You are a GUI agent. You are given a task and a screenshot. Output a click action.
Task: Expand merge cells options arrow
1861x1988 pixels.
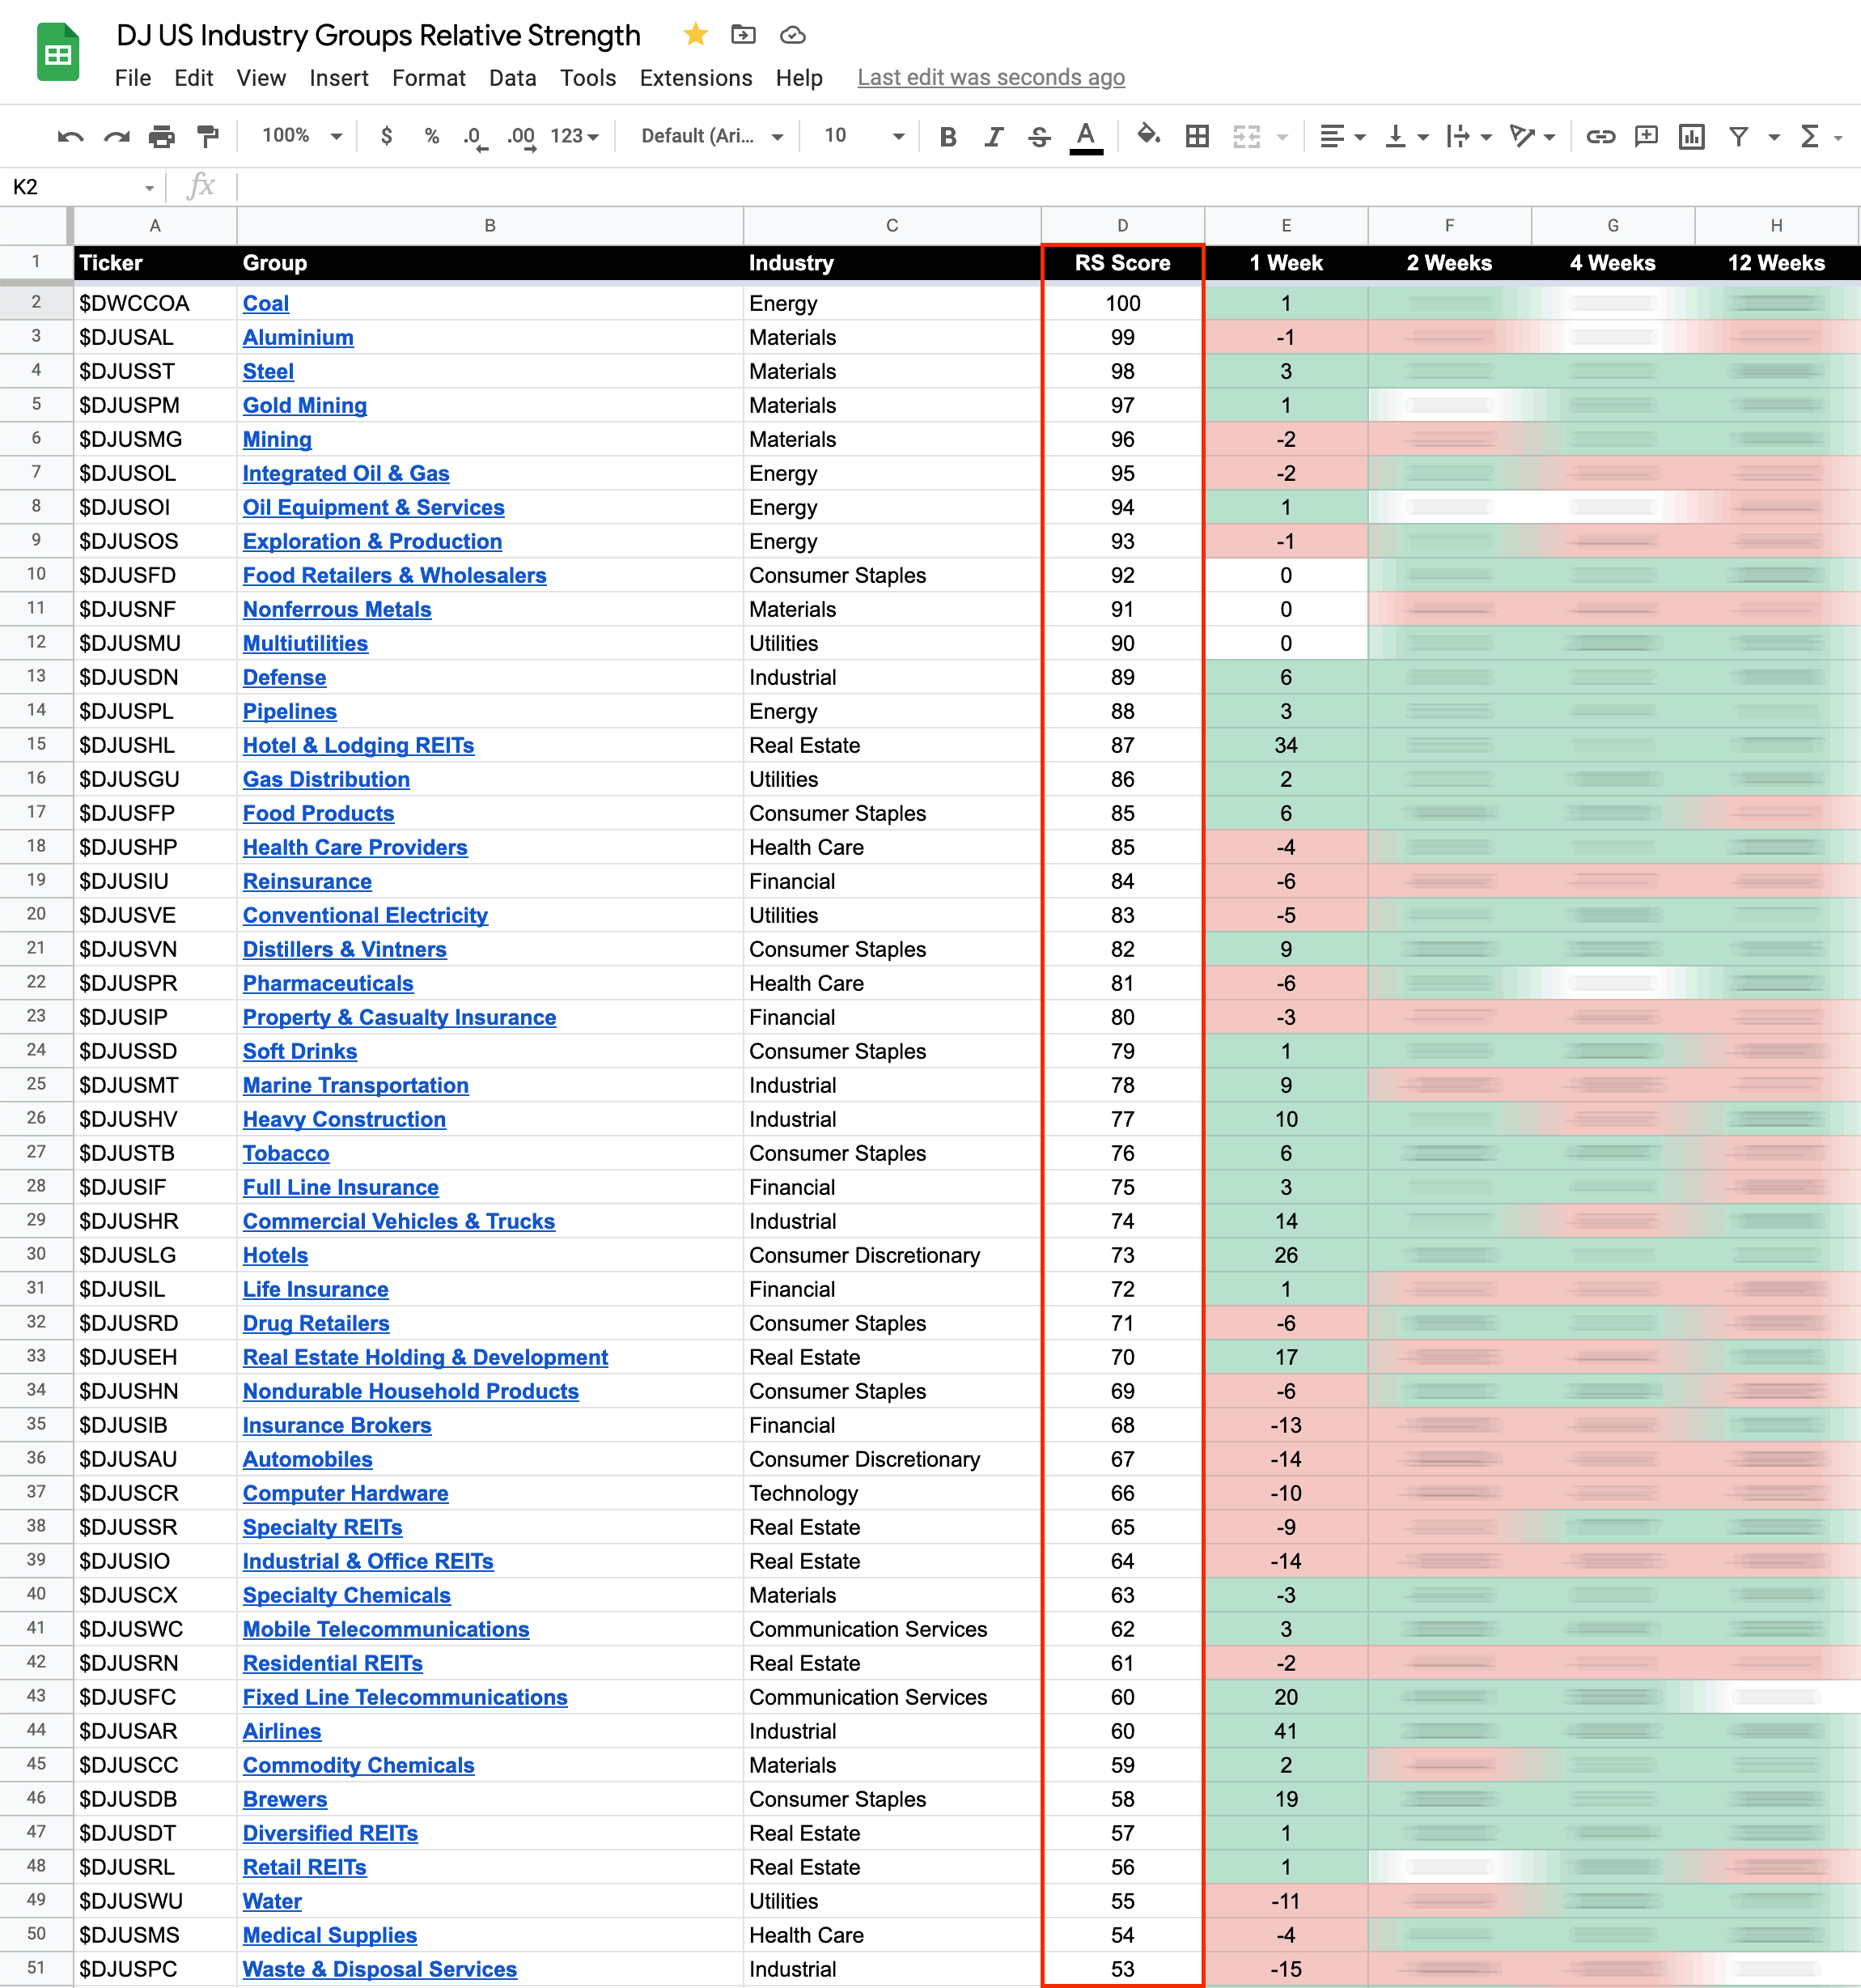[1283, 137]
